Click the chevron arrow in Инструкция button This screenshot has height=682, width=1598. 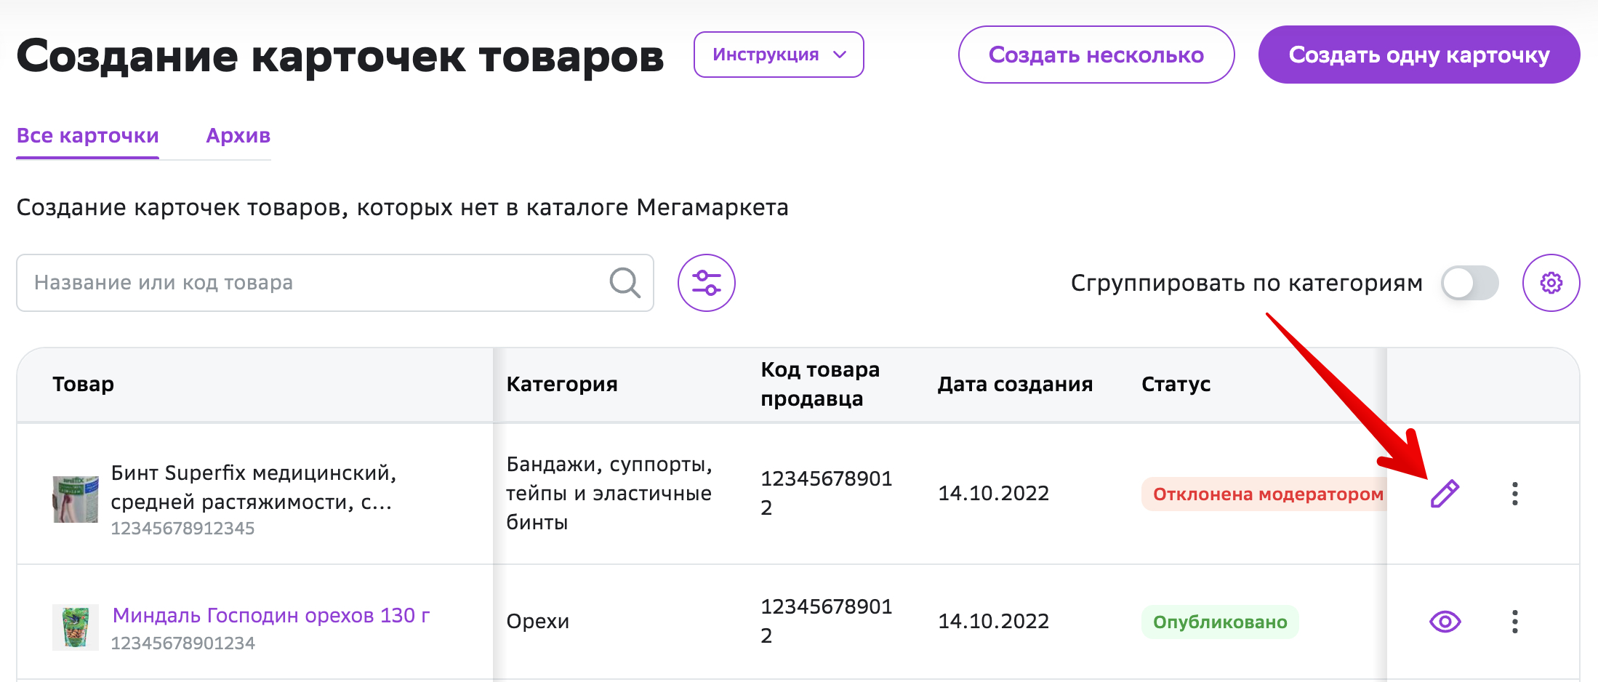coord(840,55)
